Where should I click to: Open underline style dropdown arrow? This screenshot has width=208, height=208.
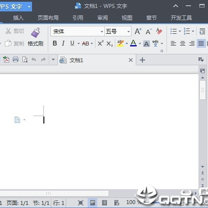pos(79,44)
